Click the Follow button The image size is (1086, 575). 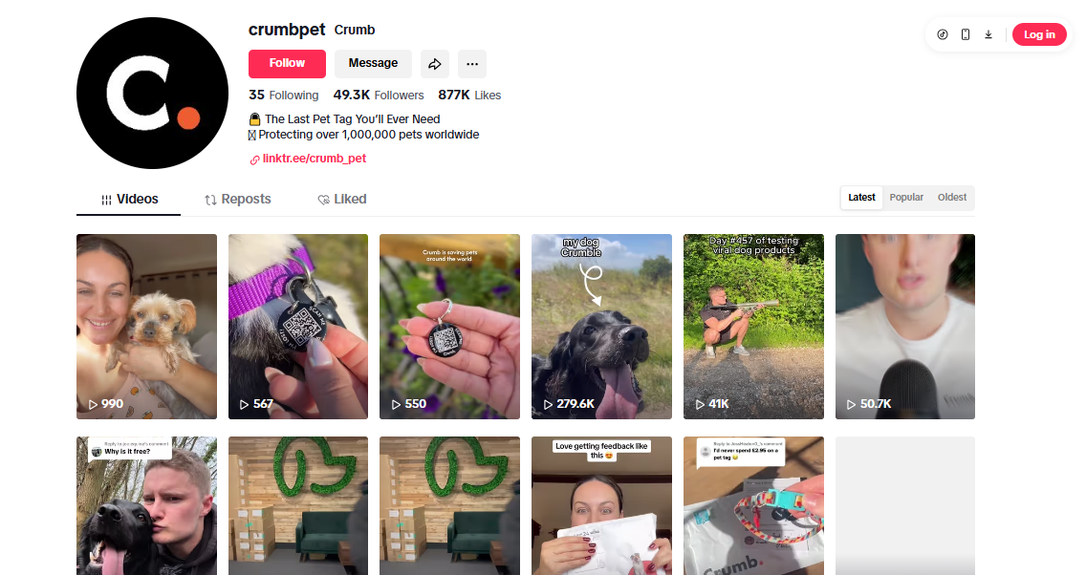click(287, 64)
